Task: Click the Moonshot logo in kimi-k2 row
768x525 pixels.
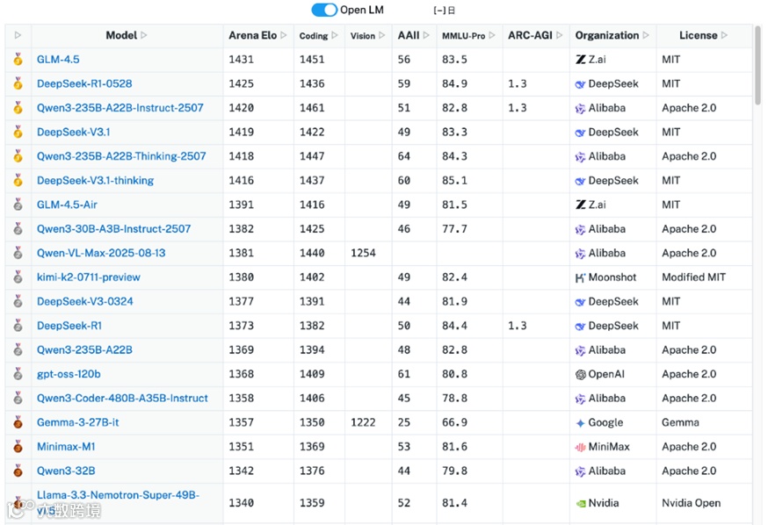Action: click(x=581, y=277)
